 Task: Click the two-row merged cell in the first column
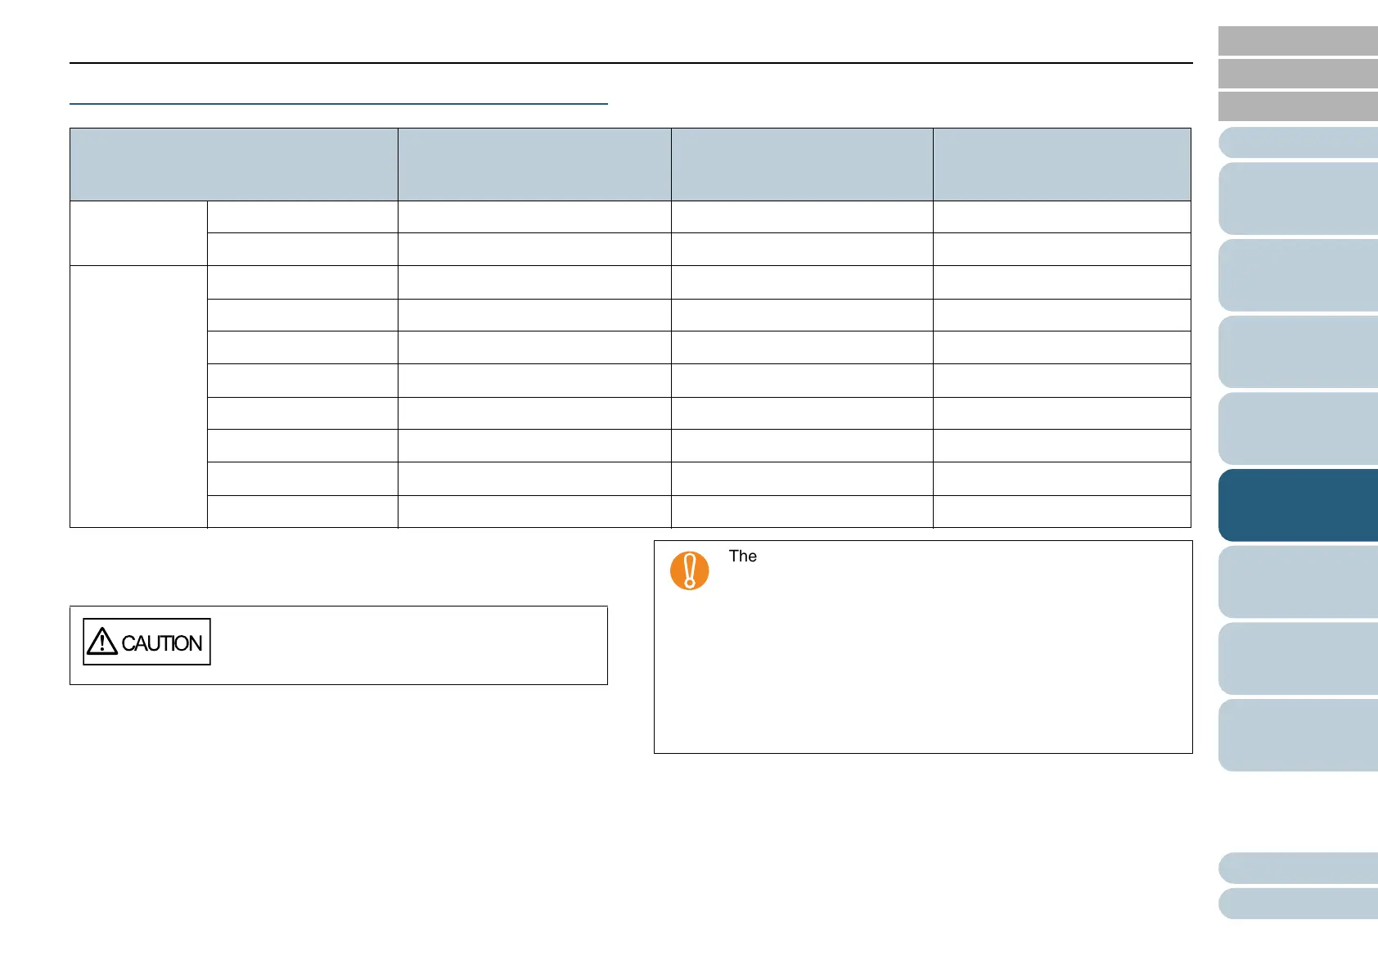pyautogui.click(x=138, y=233)
